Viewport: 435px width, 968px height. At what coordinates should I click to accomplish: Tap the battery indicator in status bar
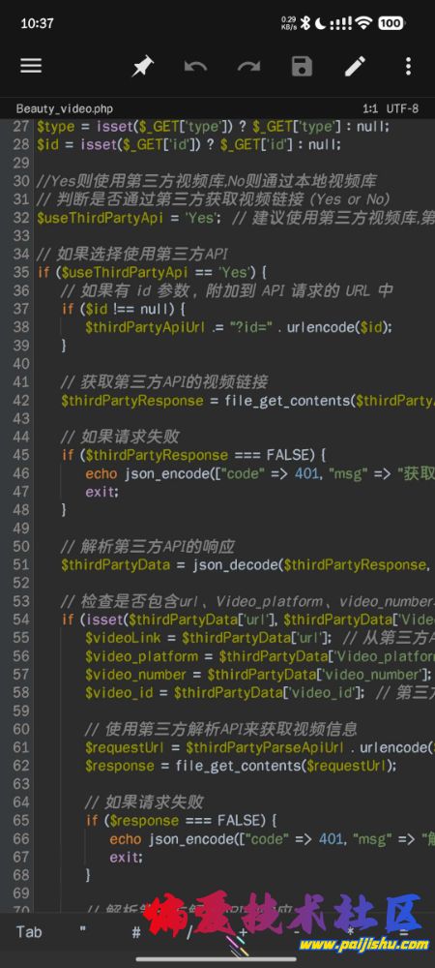coord(391,23)
